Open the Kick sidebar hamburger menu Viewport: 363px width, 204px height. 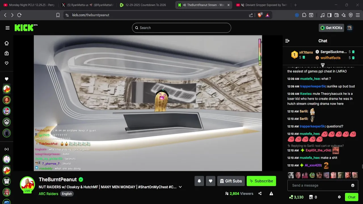[x=7, y=28]
